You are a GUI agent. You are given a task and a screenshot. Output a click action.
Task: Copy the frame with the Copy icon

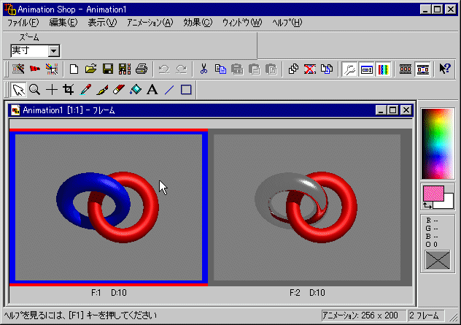220,69
